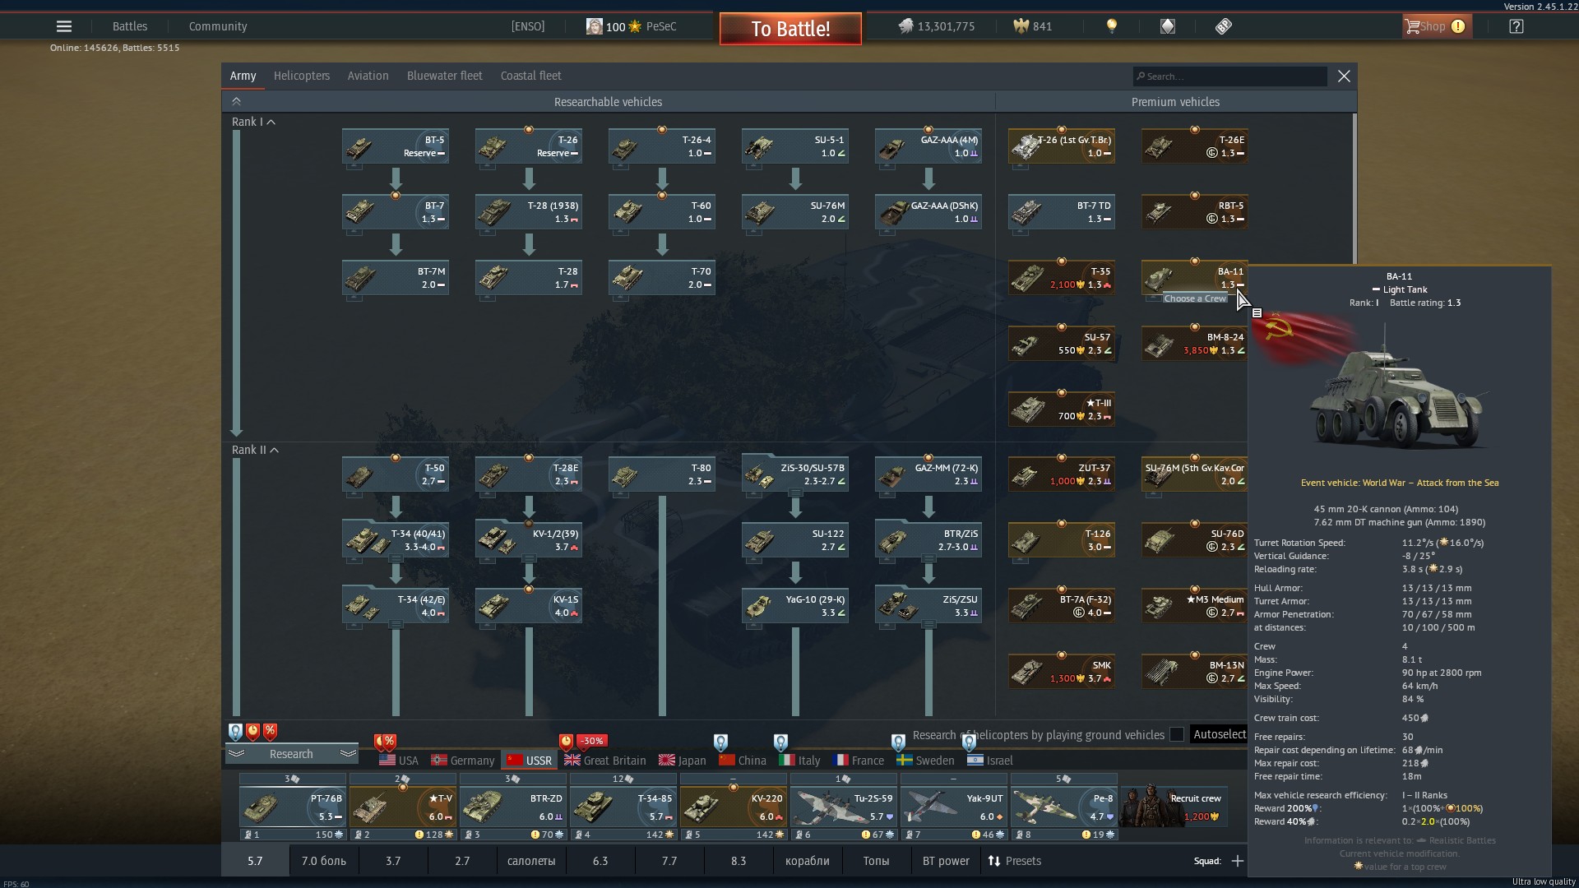Select PT-76B in crew slot 1
The width and height of the screenshot is (1579, 888).
pos(293,807)
